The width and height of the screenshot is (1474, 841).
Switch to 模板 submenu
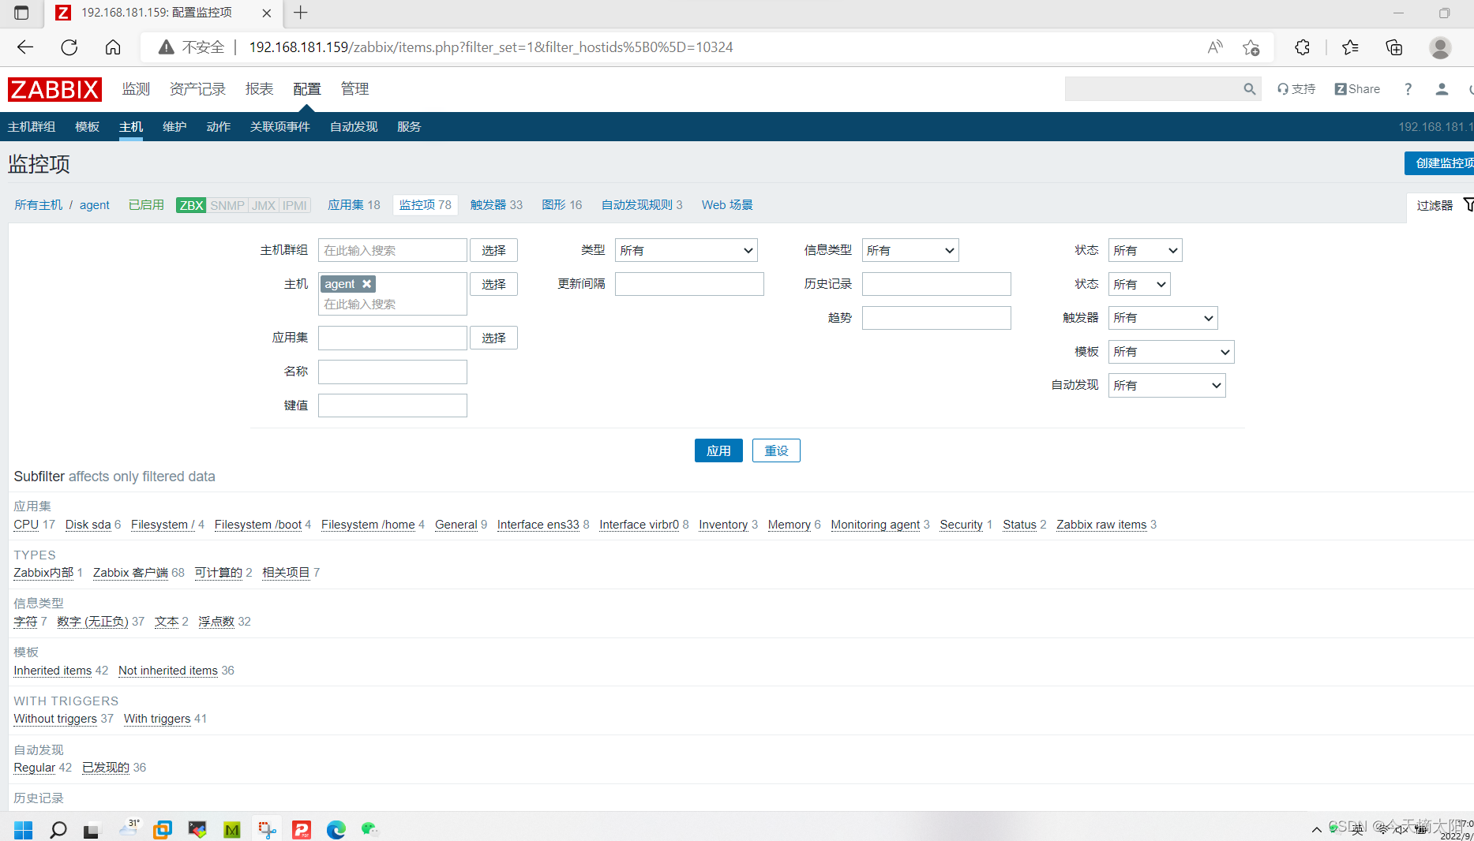point(87,127)
